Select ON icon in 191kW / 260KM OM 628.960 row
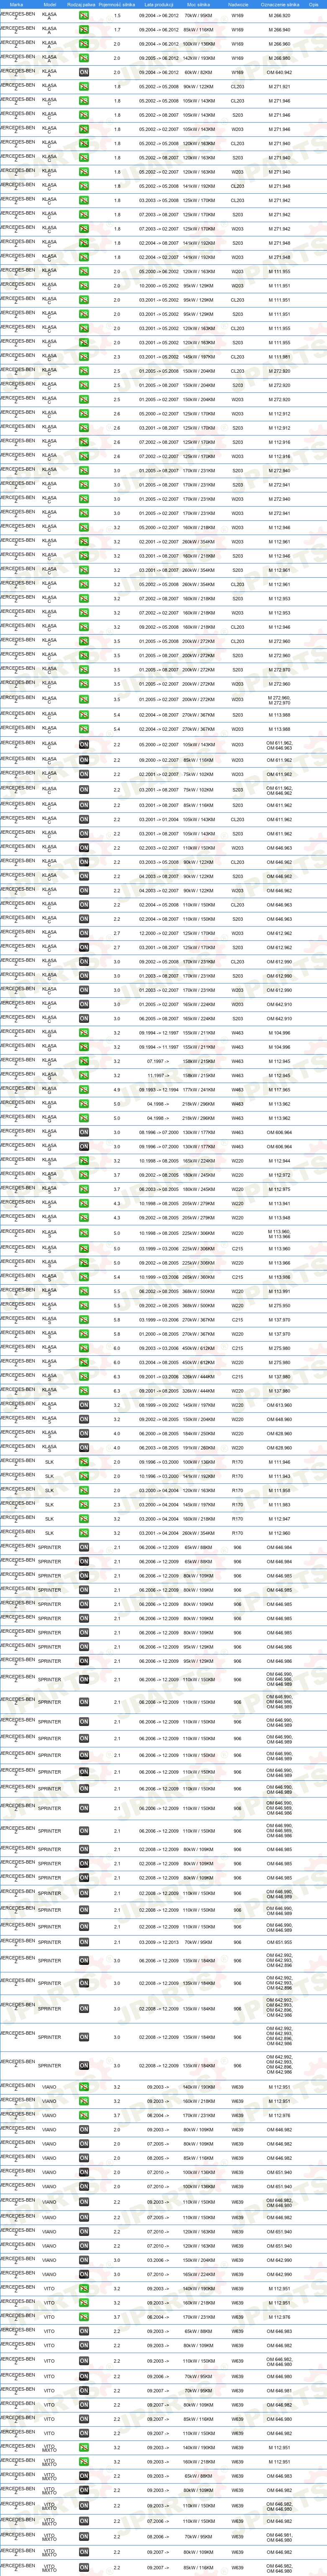This screenshot has height=2576, width=327. 84,1447
